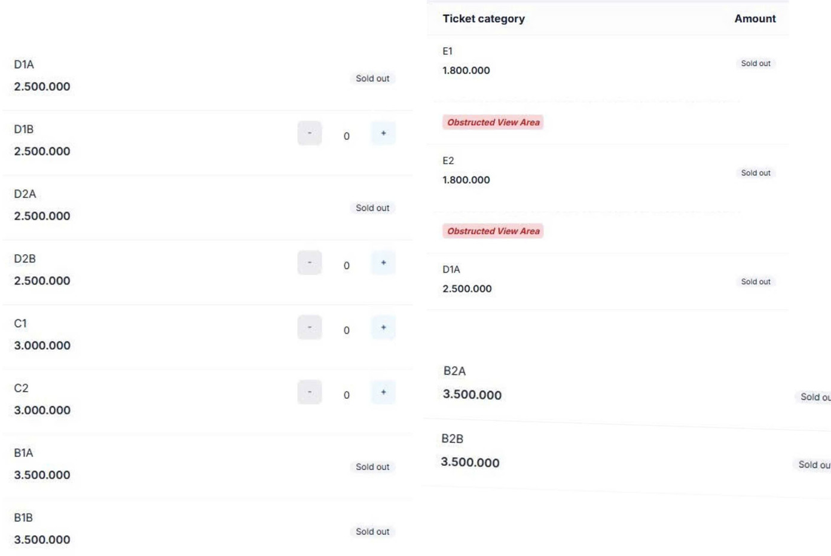Screen dimensions: 831x556
Task: Click the Ticket category column header
Action: (484, 19)
